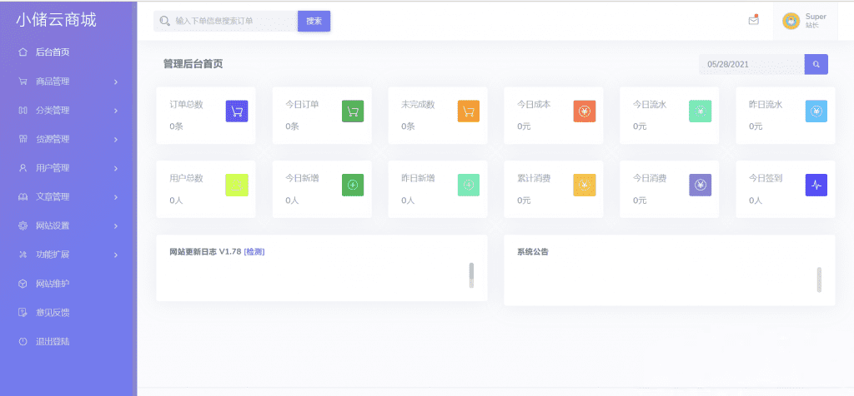
Task: Expand the 商品管理 sidebar menu
Action: (x=68, y=82)
